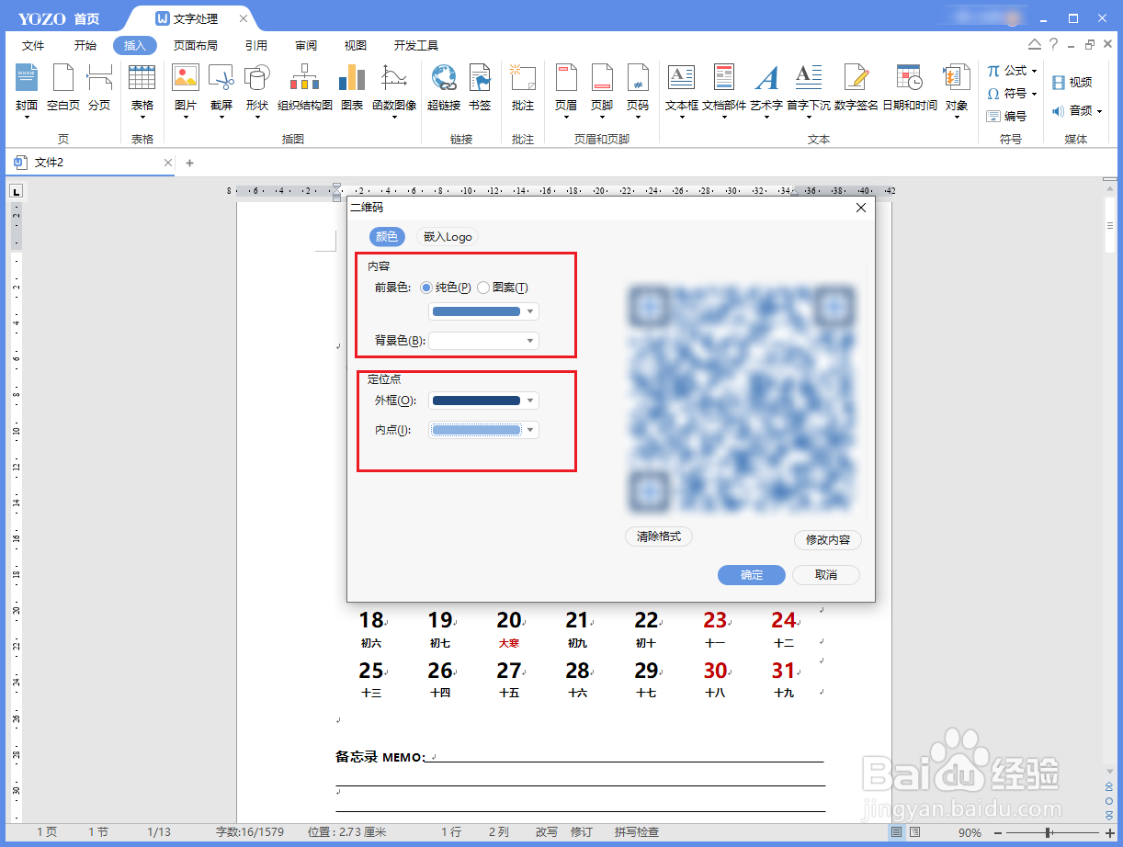Switch to the Embed Logo (嵌入Logo) tab
This screenshot has height=847, width=1123.
[x=448, y=237]
